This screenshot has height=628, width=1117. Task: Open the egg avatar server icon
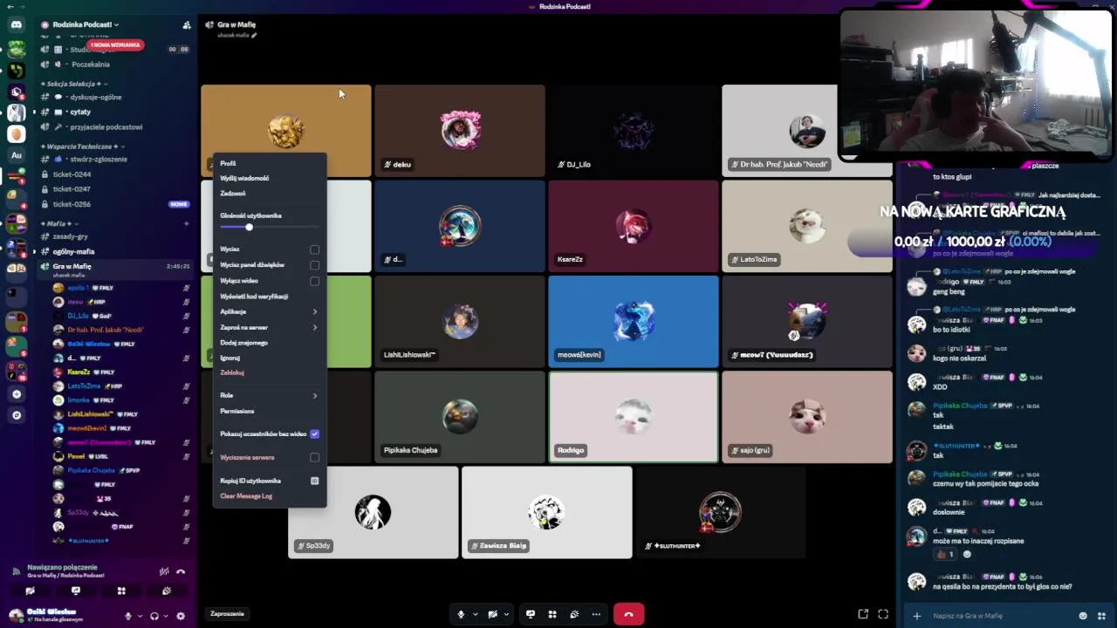(x=16, y=134)
